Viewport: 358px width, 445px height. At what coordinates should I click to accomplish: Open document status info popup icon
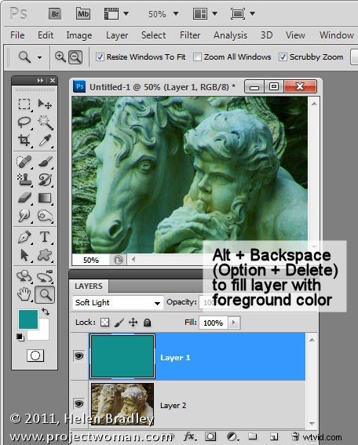point(119,260)
